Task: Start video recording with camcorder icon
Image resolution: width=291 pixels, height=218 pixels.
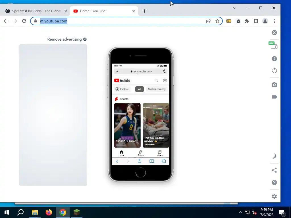Action: tap(274, 97)
